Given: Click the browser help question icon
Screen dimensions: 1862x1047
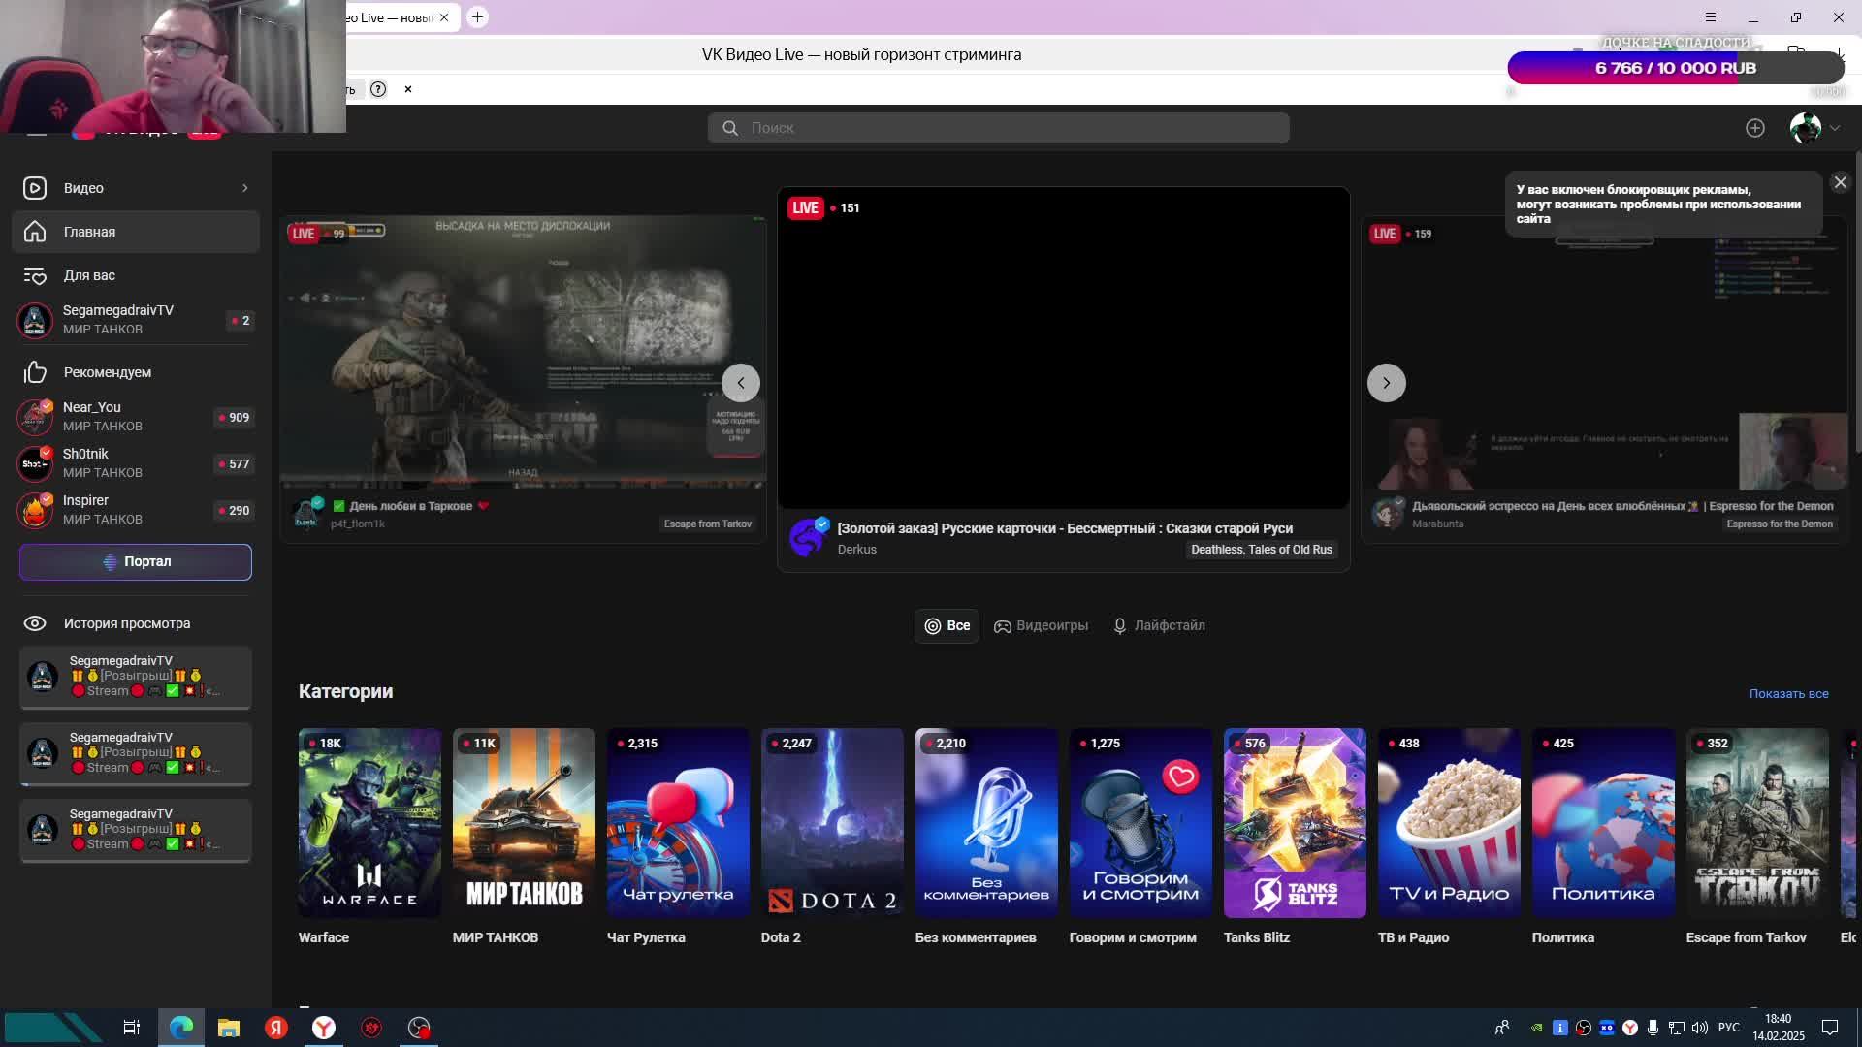Looking at the screenshot, I should pos(378,89).
